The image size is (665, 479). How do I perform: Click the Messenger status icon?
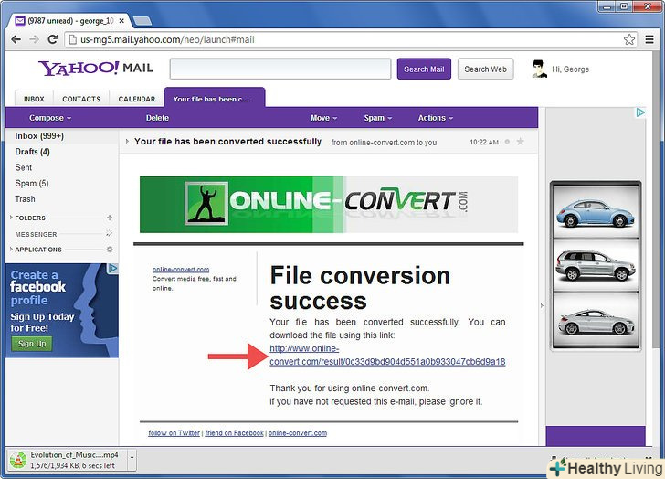coord(109,234)
